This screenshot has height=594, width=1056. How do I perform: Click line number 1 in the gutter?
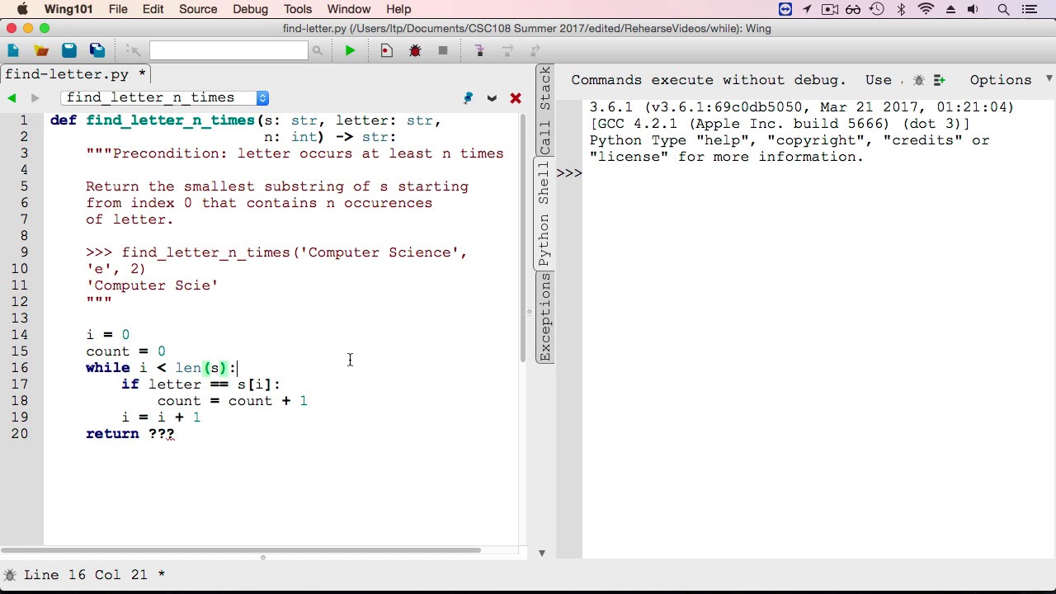pyautogui.click(x=24, y=120)
